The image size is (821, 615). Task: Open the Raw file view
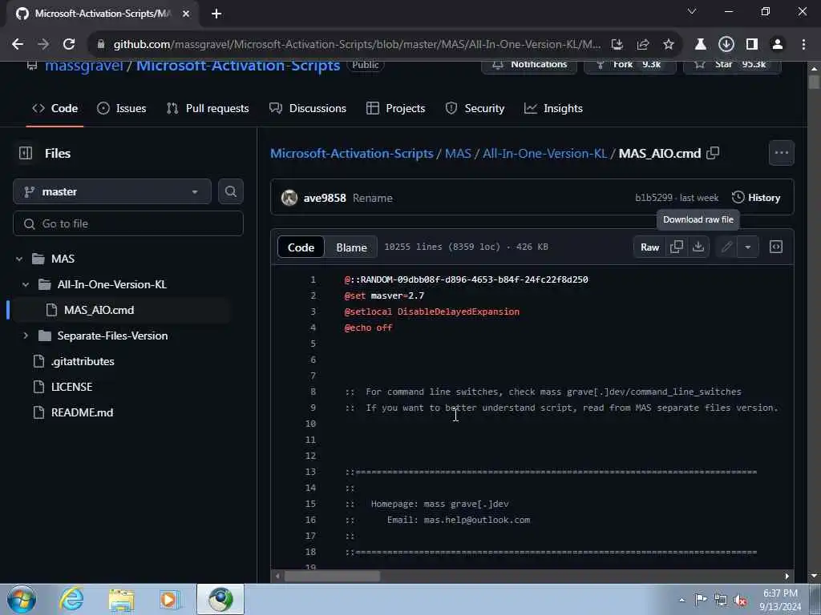(x=649, y=247)
